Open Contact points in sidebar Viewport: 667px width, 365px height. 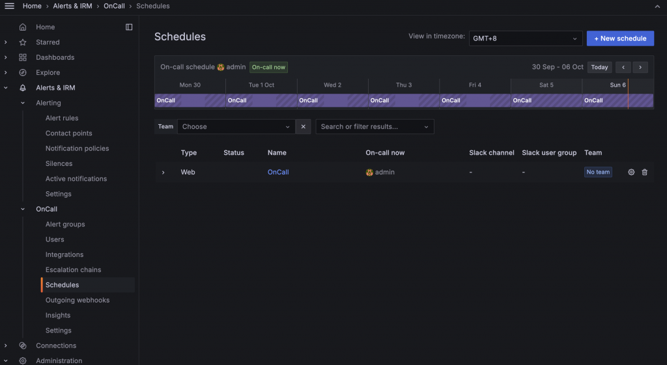click(x=69, y=133)
